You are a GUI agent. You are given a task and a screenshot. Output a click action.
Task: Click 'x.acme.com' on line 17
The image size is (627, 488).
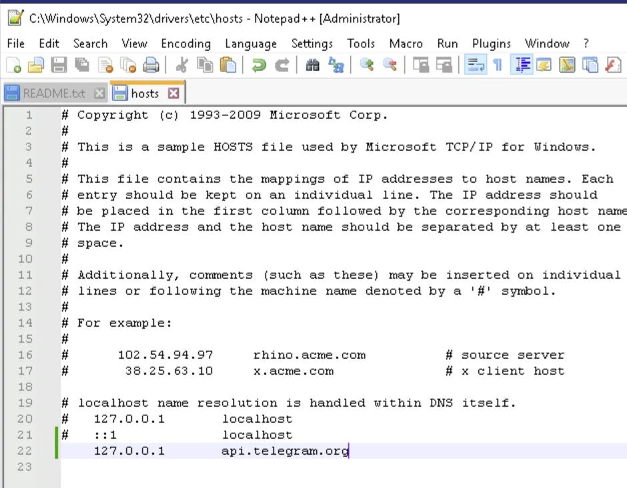[x=293, y=371]
